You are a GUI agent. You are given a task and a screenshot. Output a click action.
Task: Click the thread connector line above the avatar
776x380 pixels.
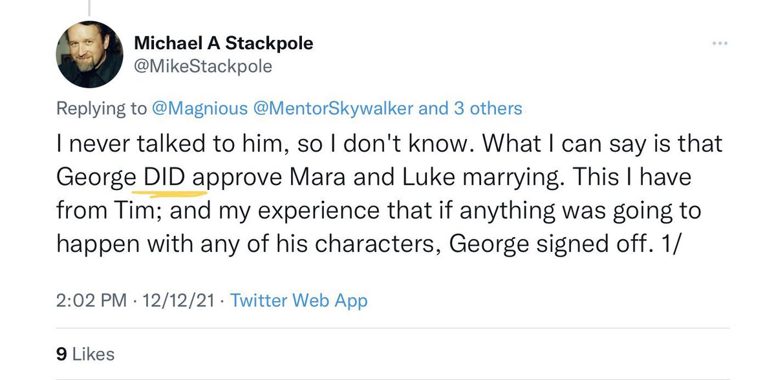click(89, 6)
